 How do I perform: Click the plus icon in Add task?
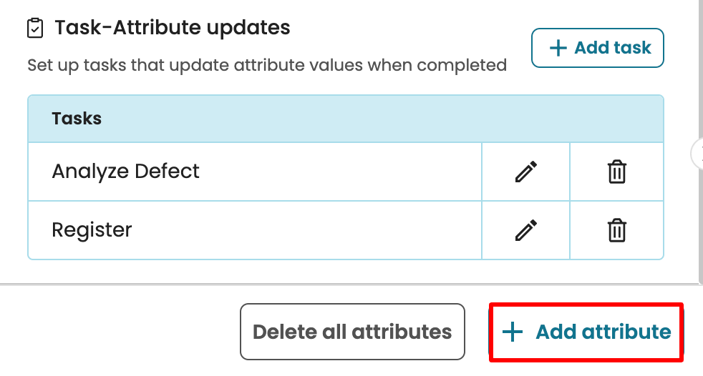coord(558,48)
